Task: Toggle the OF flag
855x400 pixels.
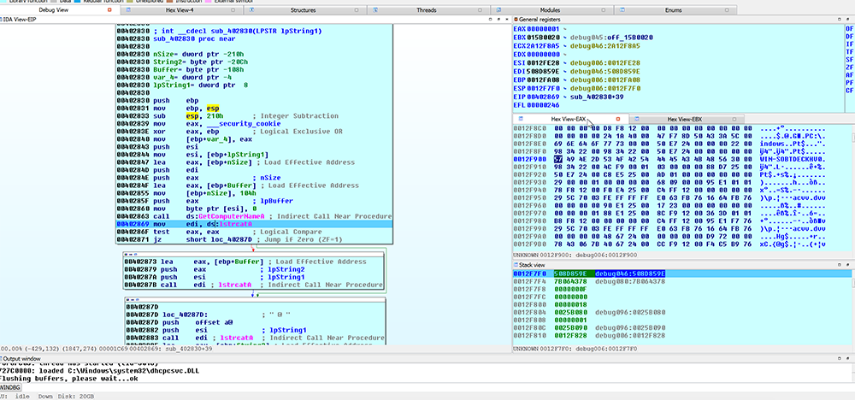Action: click(x=849, y=28)
